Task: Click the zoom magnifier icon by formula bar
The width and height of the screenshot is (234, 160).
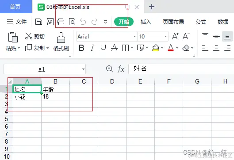Action: pos(110,69)
